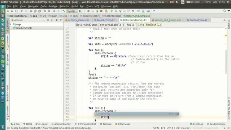Open the Structure side panel tab
The width and height of the screenshot is (231, 130).
8,43
